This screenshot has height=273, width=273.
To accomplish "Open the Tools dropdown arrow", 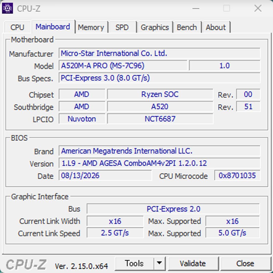I will (159, 263).
